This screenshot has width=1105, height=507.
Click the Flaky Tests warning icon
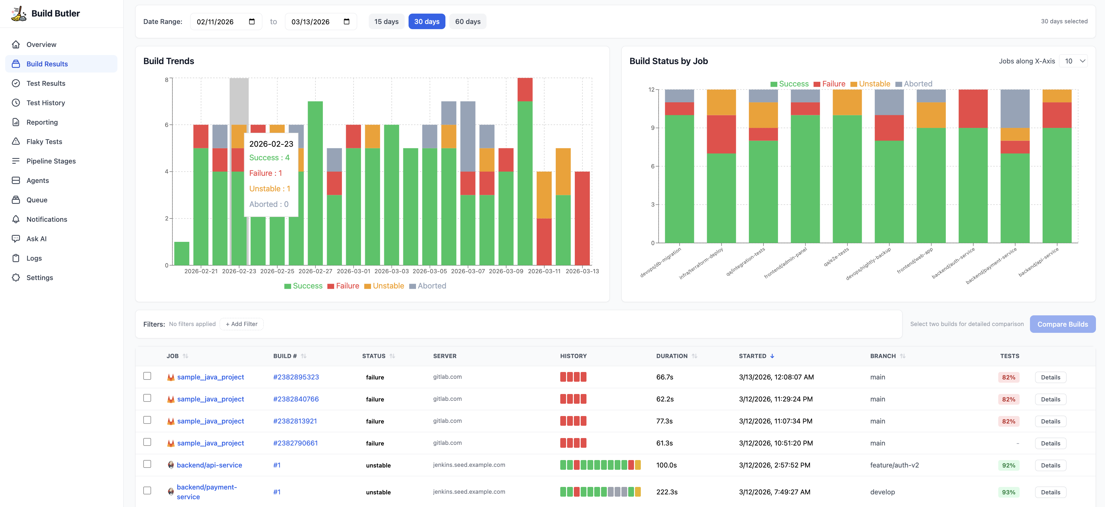(x=16, y=141)
